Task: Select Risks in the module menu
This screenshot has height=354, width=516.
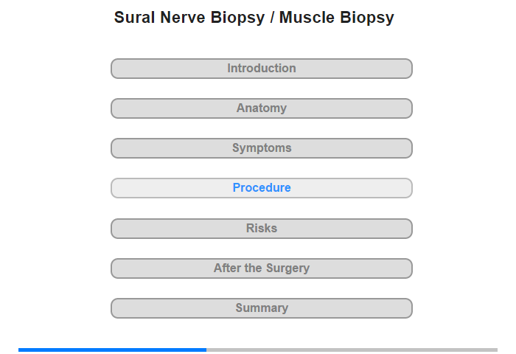Action: 261,229
